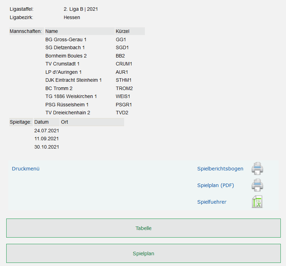
Task: Open the Spielfuehrer text link
Action: tap(211, 202)
